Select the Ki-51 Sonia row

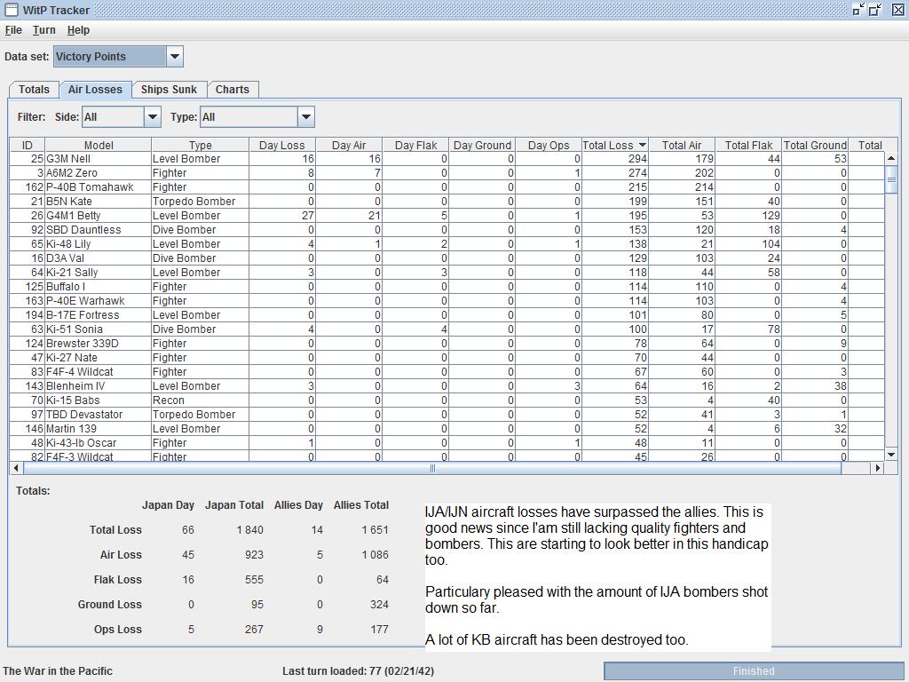[447, 329]
